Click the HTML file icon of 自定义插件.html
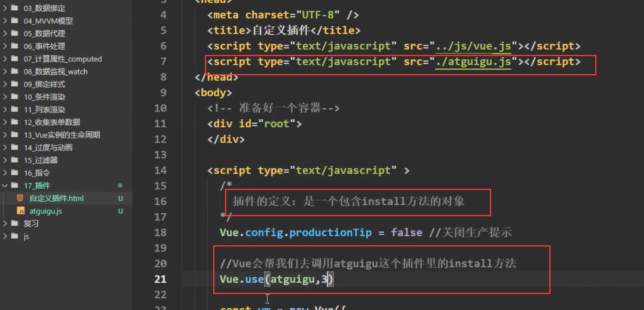Viewport: 644px width, 310px height. pyautogui.click(x=20, y=198)
